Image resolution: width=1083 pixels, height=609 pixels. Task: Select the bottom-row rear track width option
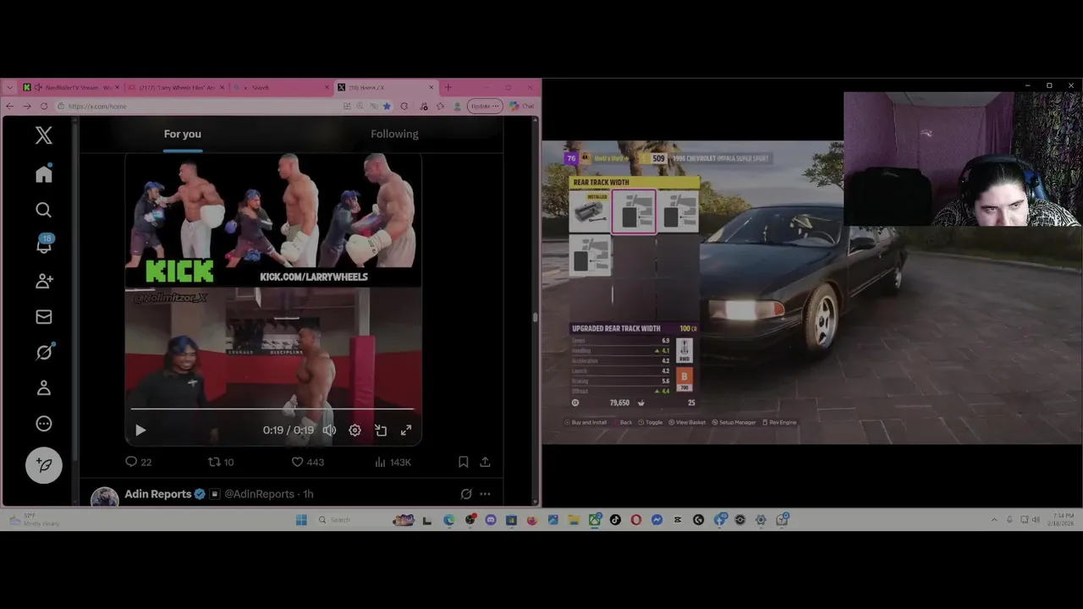[x=591, y=255]
